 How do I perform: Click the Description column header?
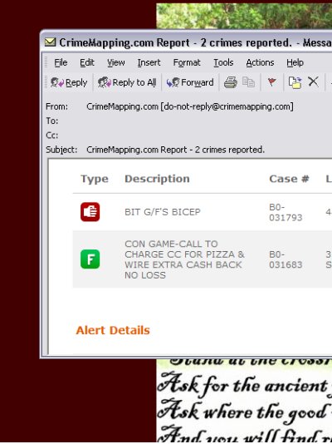tap(157, 179)
